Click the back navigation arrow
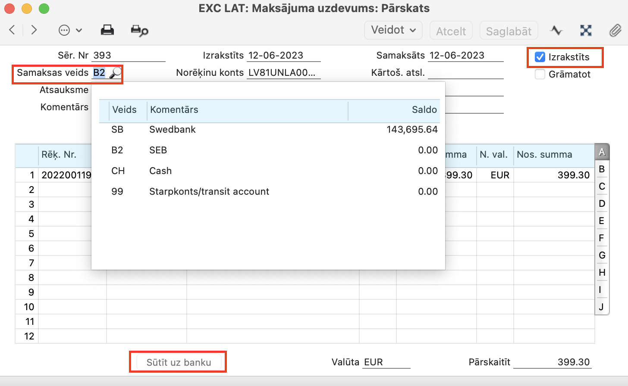The image size is (628, 386). (12, 30)
